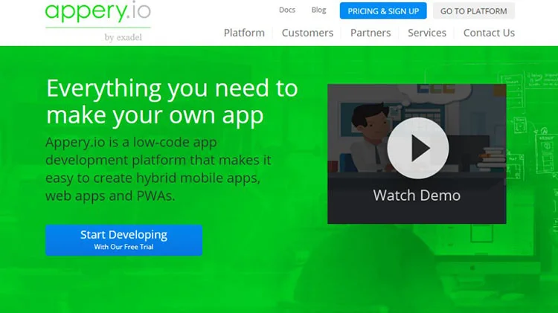Image resolution: width=558 pixels, height=313 pixels.
Task: Open the Contact Us menu item
Action: [489, 33]
